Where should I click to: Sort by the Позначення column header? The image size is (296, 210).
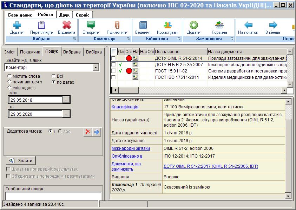181,52
